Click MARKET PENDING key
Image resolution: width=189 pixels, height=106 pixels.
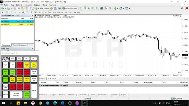tap(16, 95)
